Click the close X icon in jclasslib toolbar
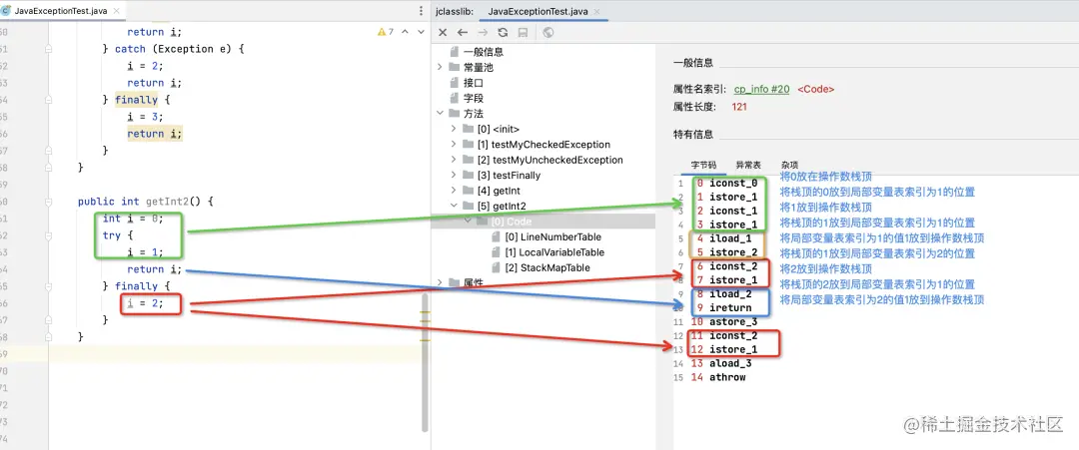This screenshot has height=450, width=1079. [443, 32]
